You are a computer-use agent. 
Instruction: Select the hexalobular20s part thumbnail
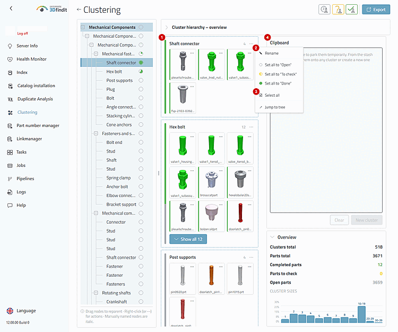(240, 182)
